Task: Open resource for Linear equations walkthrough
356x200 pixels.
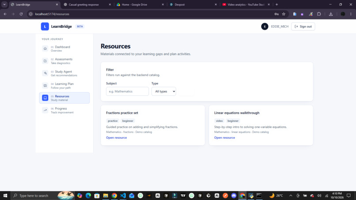Action: point(224,138)
